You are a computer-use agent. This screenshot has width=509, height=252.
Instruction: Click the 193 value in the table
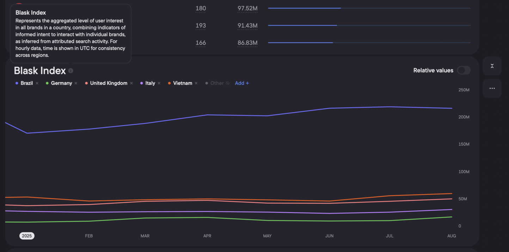point(201,26)
